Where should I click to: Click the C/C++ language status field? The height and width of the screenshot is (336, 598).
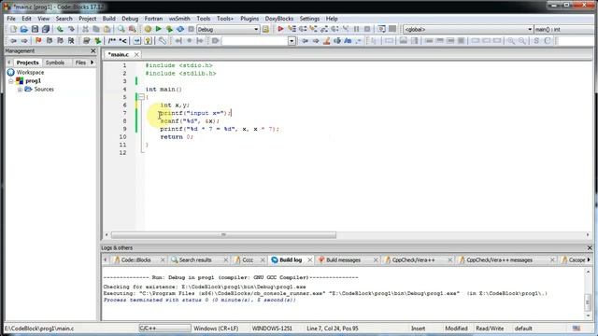point(164,329)
